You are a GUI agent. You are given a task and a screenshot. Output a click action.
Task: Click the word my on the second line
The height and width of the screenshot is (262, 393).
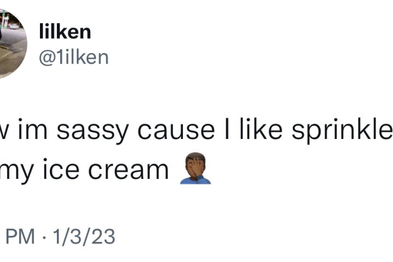(16, 172)
